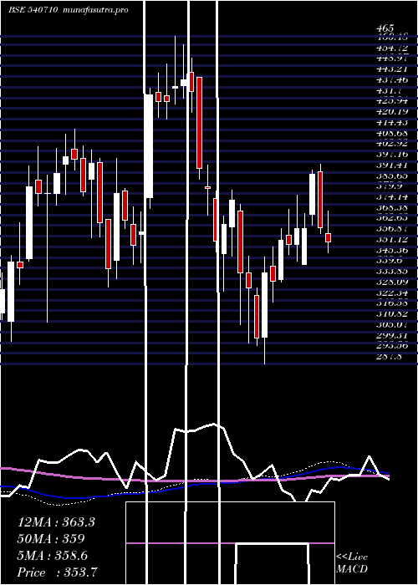Select the 374.14 price axis value
The height and width of the screenshot is (585, 418).
391,196
